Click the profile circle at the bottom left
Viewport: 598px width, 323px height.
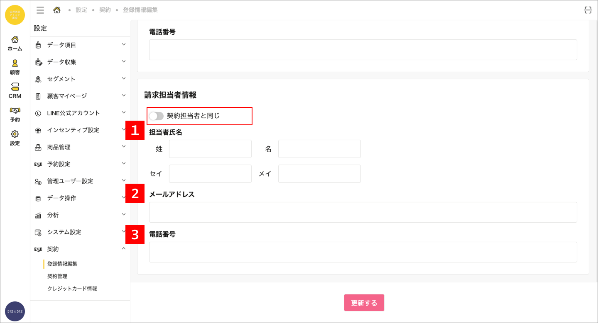click(15, 311)
